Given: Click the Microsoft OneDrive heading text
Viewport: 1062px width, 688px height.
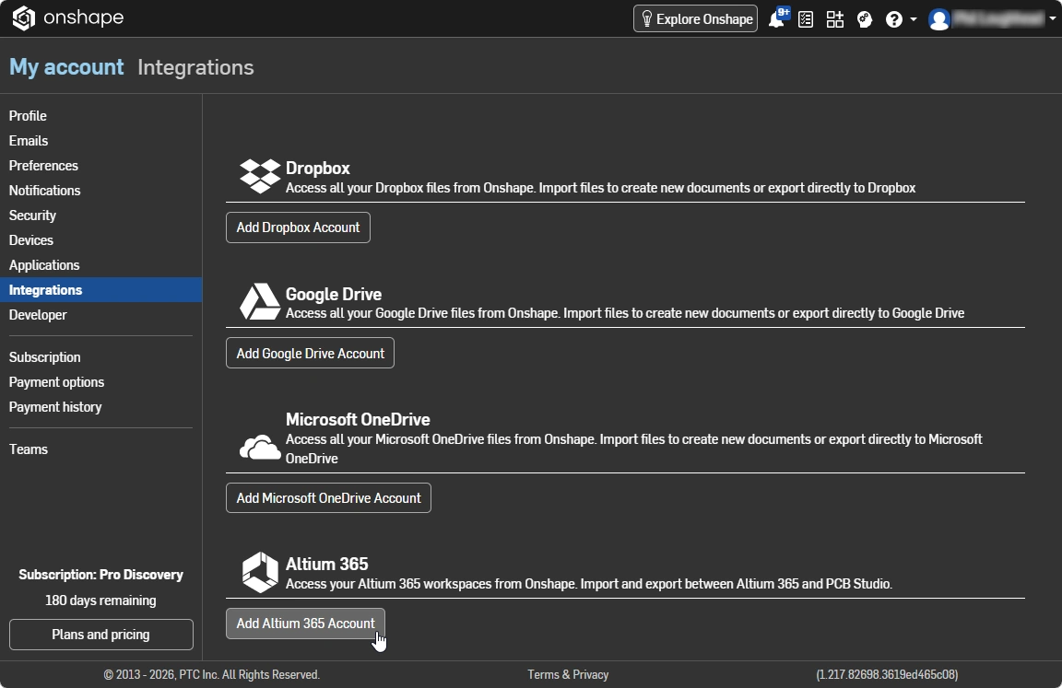Looking at the screenshot, I should [x=358, y=419].
